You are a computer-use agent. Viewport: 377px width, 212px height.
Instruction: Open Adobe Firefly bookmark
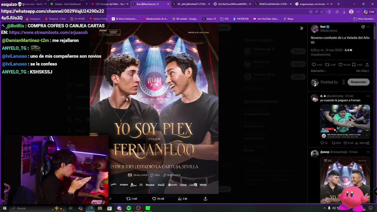98,19
